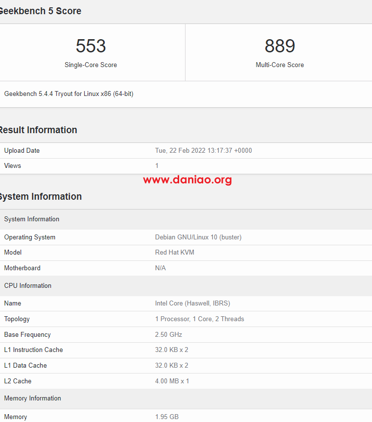Screen dimensions: 372x422
Task: Select the 1 Processor, 1 Core, 2 Threads value
Action: tap(199, 319)
